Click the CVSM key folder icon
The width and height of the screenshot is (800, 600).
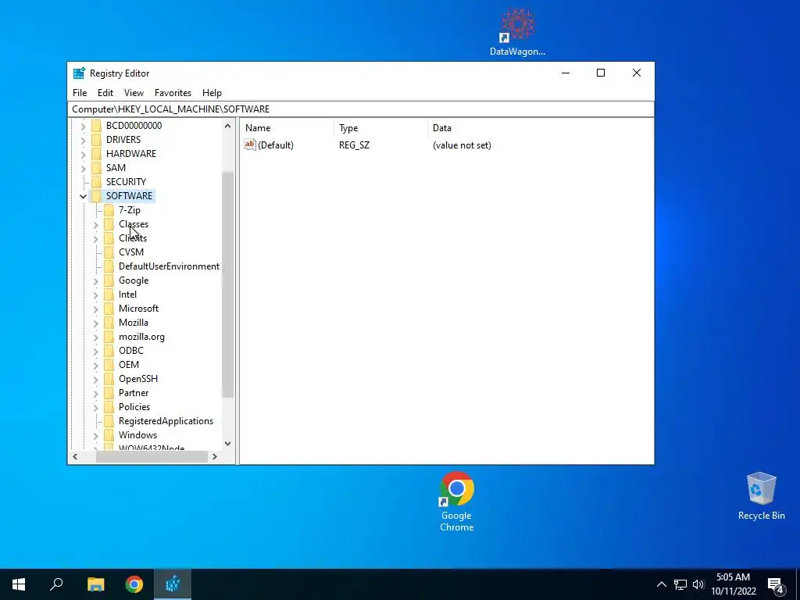click(109, 252)
